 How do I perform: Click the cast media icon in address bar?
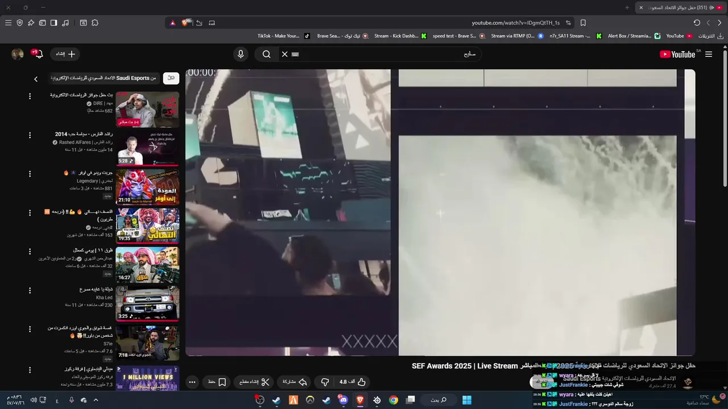(x=212, y=23)
